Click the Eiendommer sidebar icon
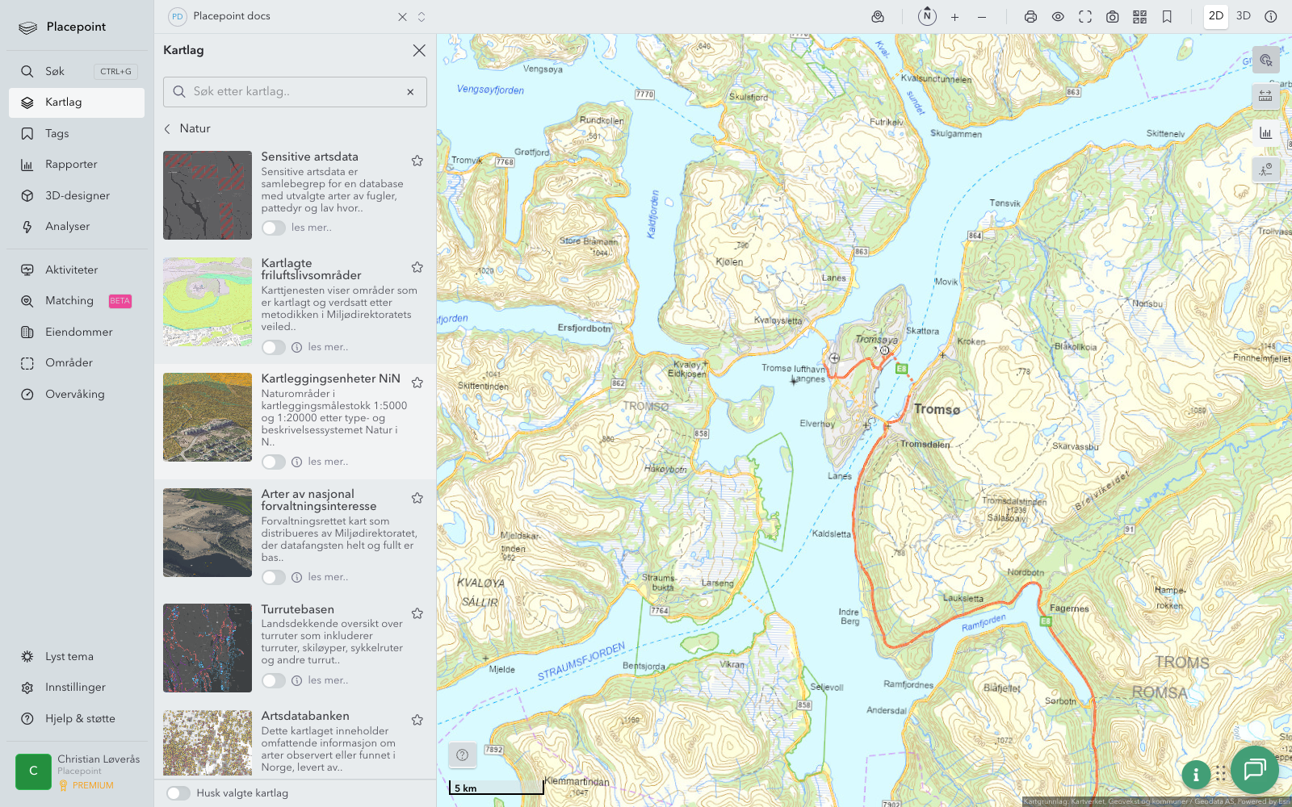The image size is (1292, 807). click(27, 332)
